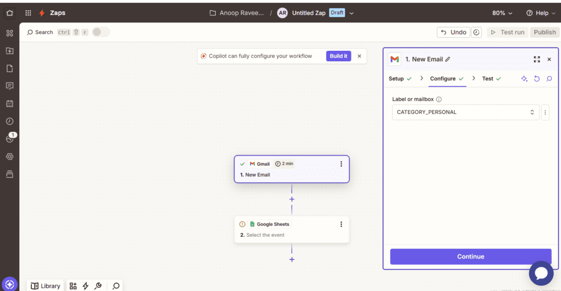
Task: Switch to the Test tab
Action: point(487,79)
